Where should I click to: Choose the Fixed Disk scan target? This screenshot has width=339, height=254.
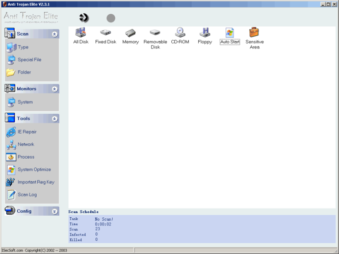(106, 33)
